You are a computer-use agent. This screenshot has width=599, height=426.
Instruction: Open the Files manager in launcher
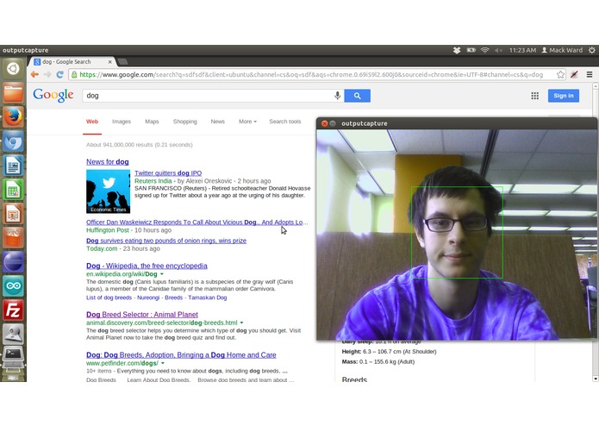coord(13,93)
